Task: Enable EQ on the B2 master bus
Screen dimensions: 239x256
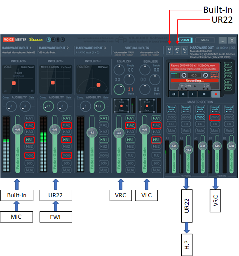Action: click(x=229, y=124)
